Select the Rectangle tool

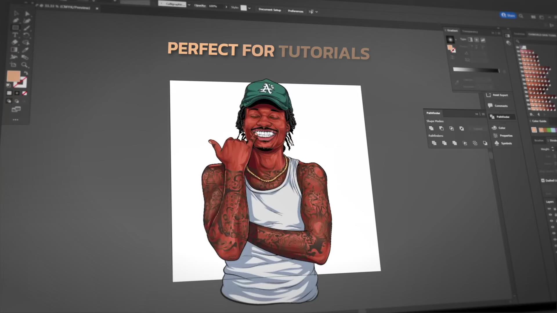point(15,28)
